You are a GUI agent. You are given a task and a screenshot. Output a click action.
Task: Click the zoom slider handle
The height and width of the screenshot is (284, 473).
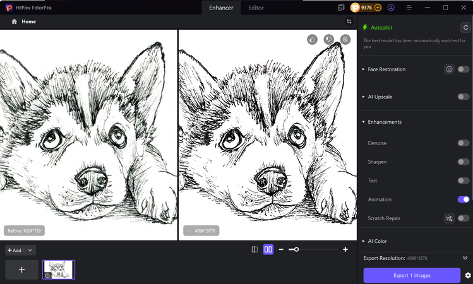[296, 250]
